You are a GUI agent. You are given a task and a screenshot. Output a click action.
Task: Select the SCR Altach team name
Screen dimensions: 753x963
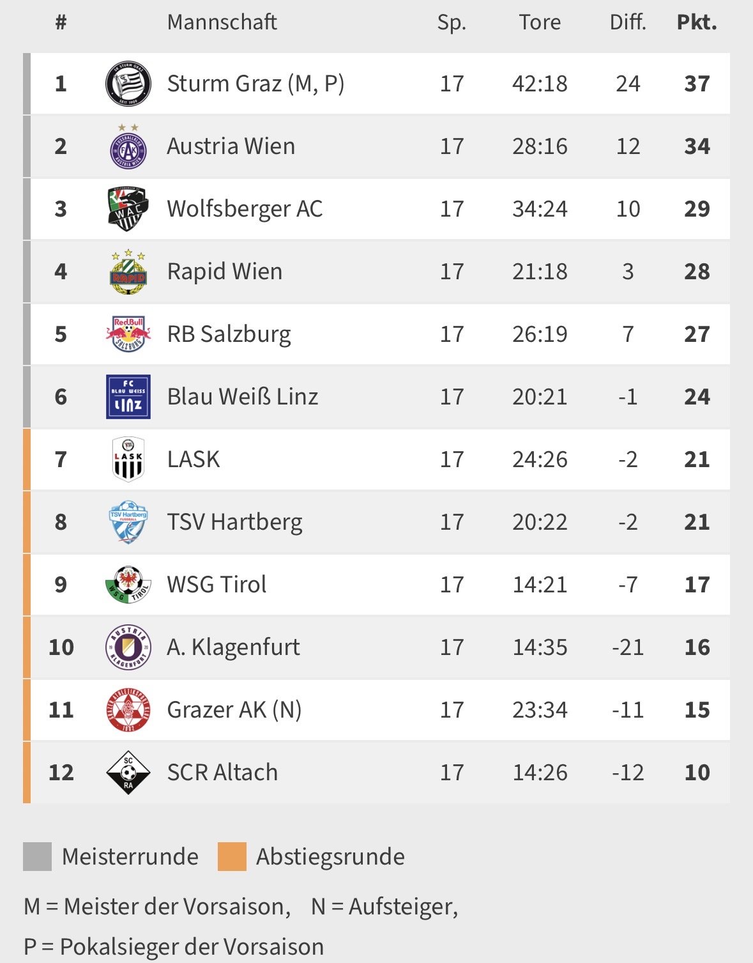point(222,773)
